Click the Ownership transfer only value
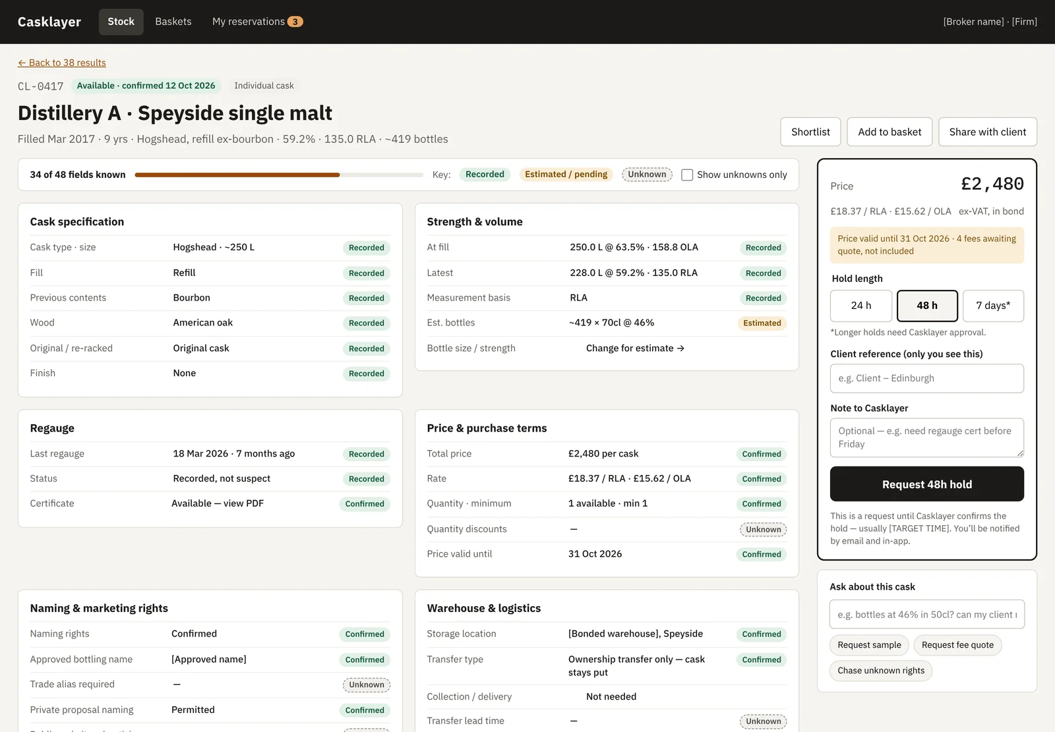 point(636,666)
